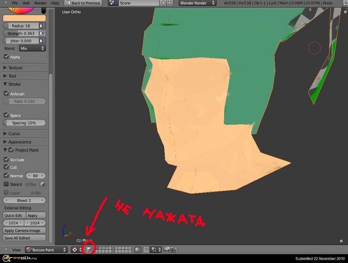
Task: Disable the Occlude option
Action: pyautogui.click(x=6, y=159)
